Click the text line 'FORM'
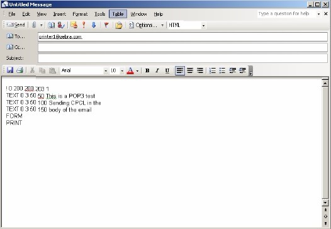The image size is (331, 229). click(14, 116)
